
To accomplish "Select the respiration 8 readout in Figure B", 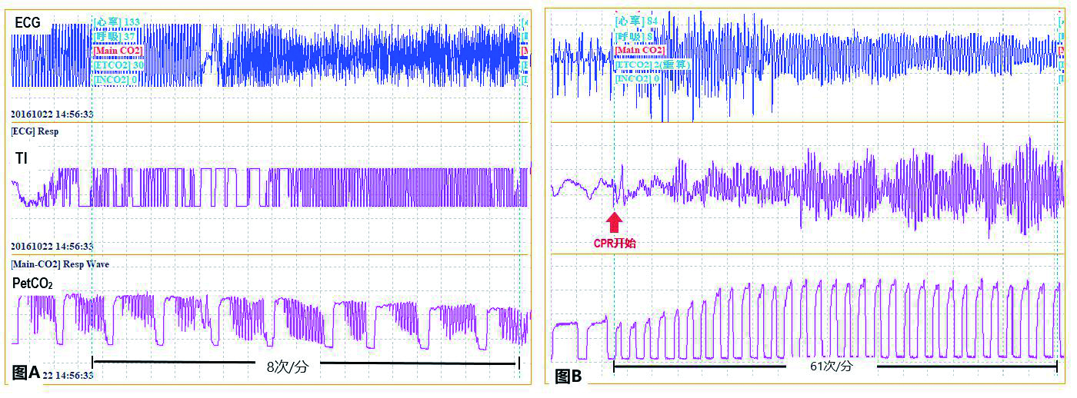I will [x=635, y=36].
